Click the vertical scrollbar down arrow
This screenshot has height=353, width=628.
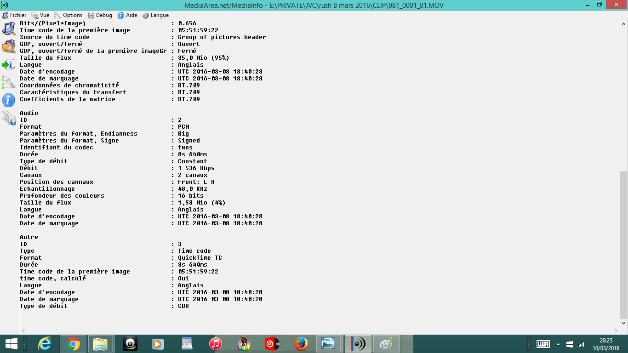click(623, 323)
